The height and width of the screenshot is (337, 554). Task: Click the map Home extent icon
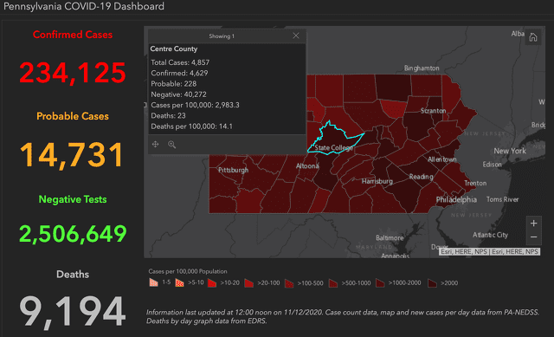pos(533,36)
